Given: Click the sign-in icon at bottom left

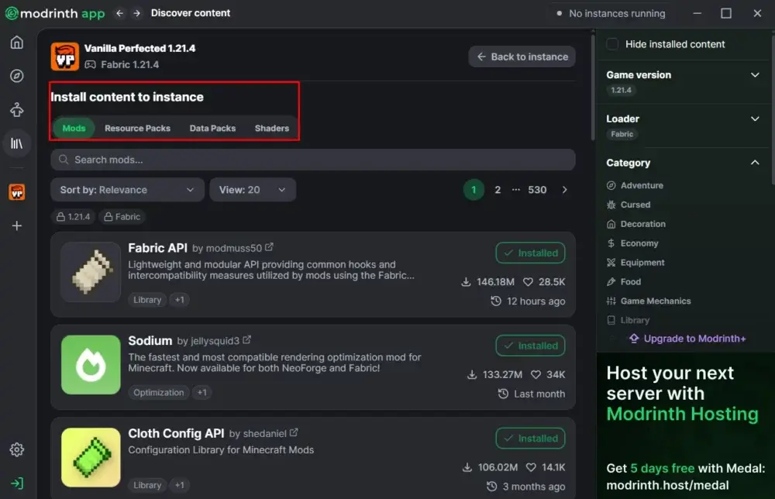Looking at the screenshot, I should coord(16,483).
